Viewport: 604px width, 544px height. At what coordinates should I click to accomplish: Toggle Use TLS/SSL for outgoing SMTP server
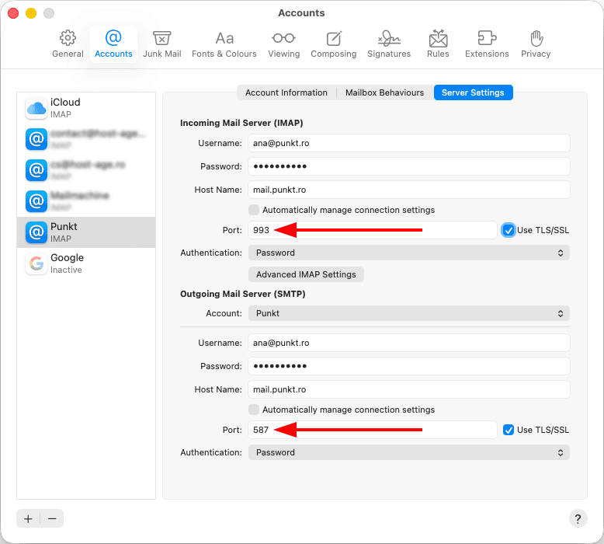click(509, 430)
